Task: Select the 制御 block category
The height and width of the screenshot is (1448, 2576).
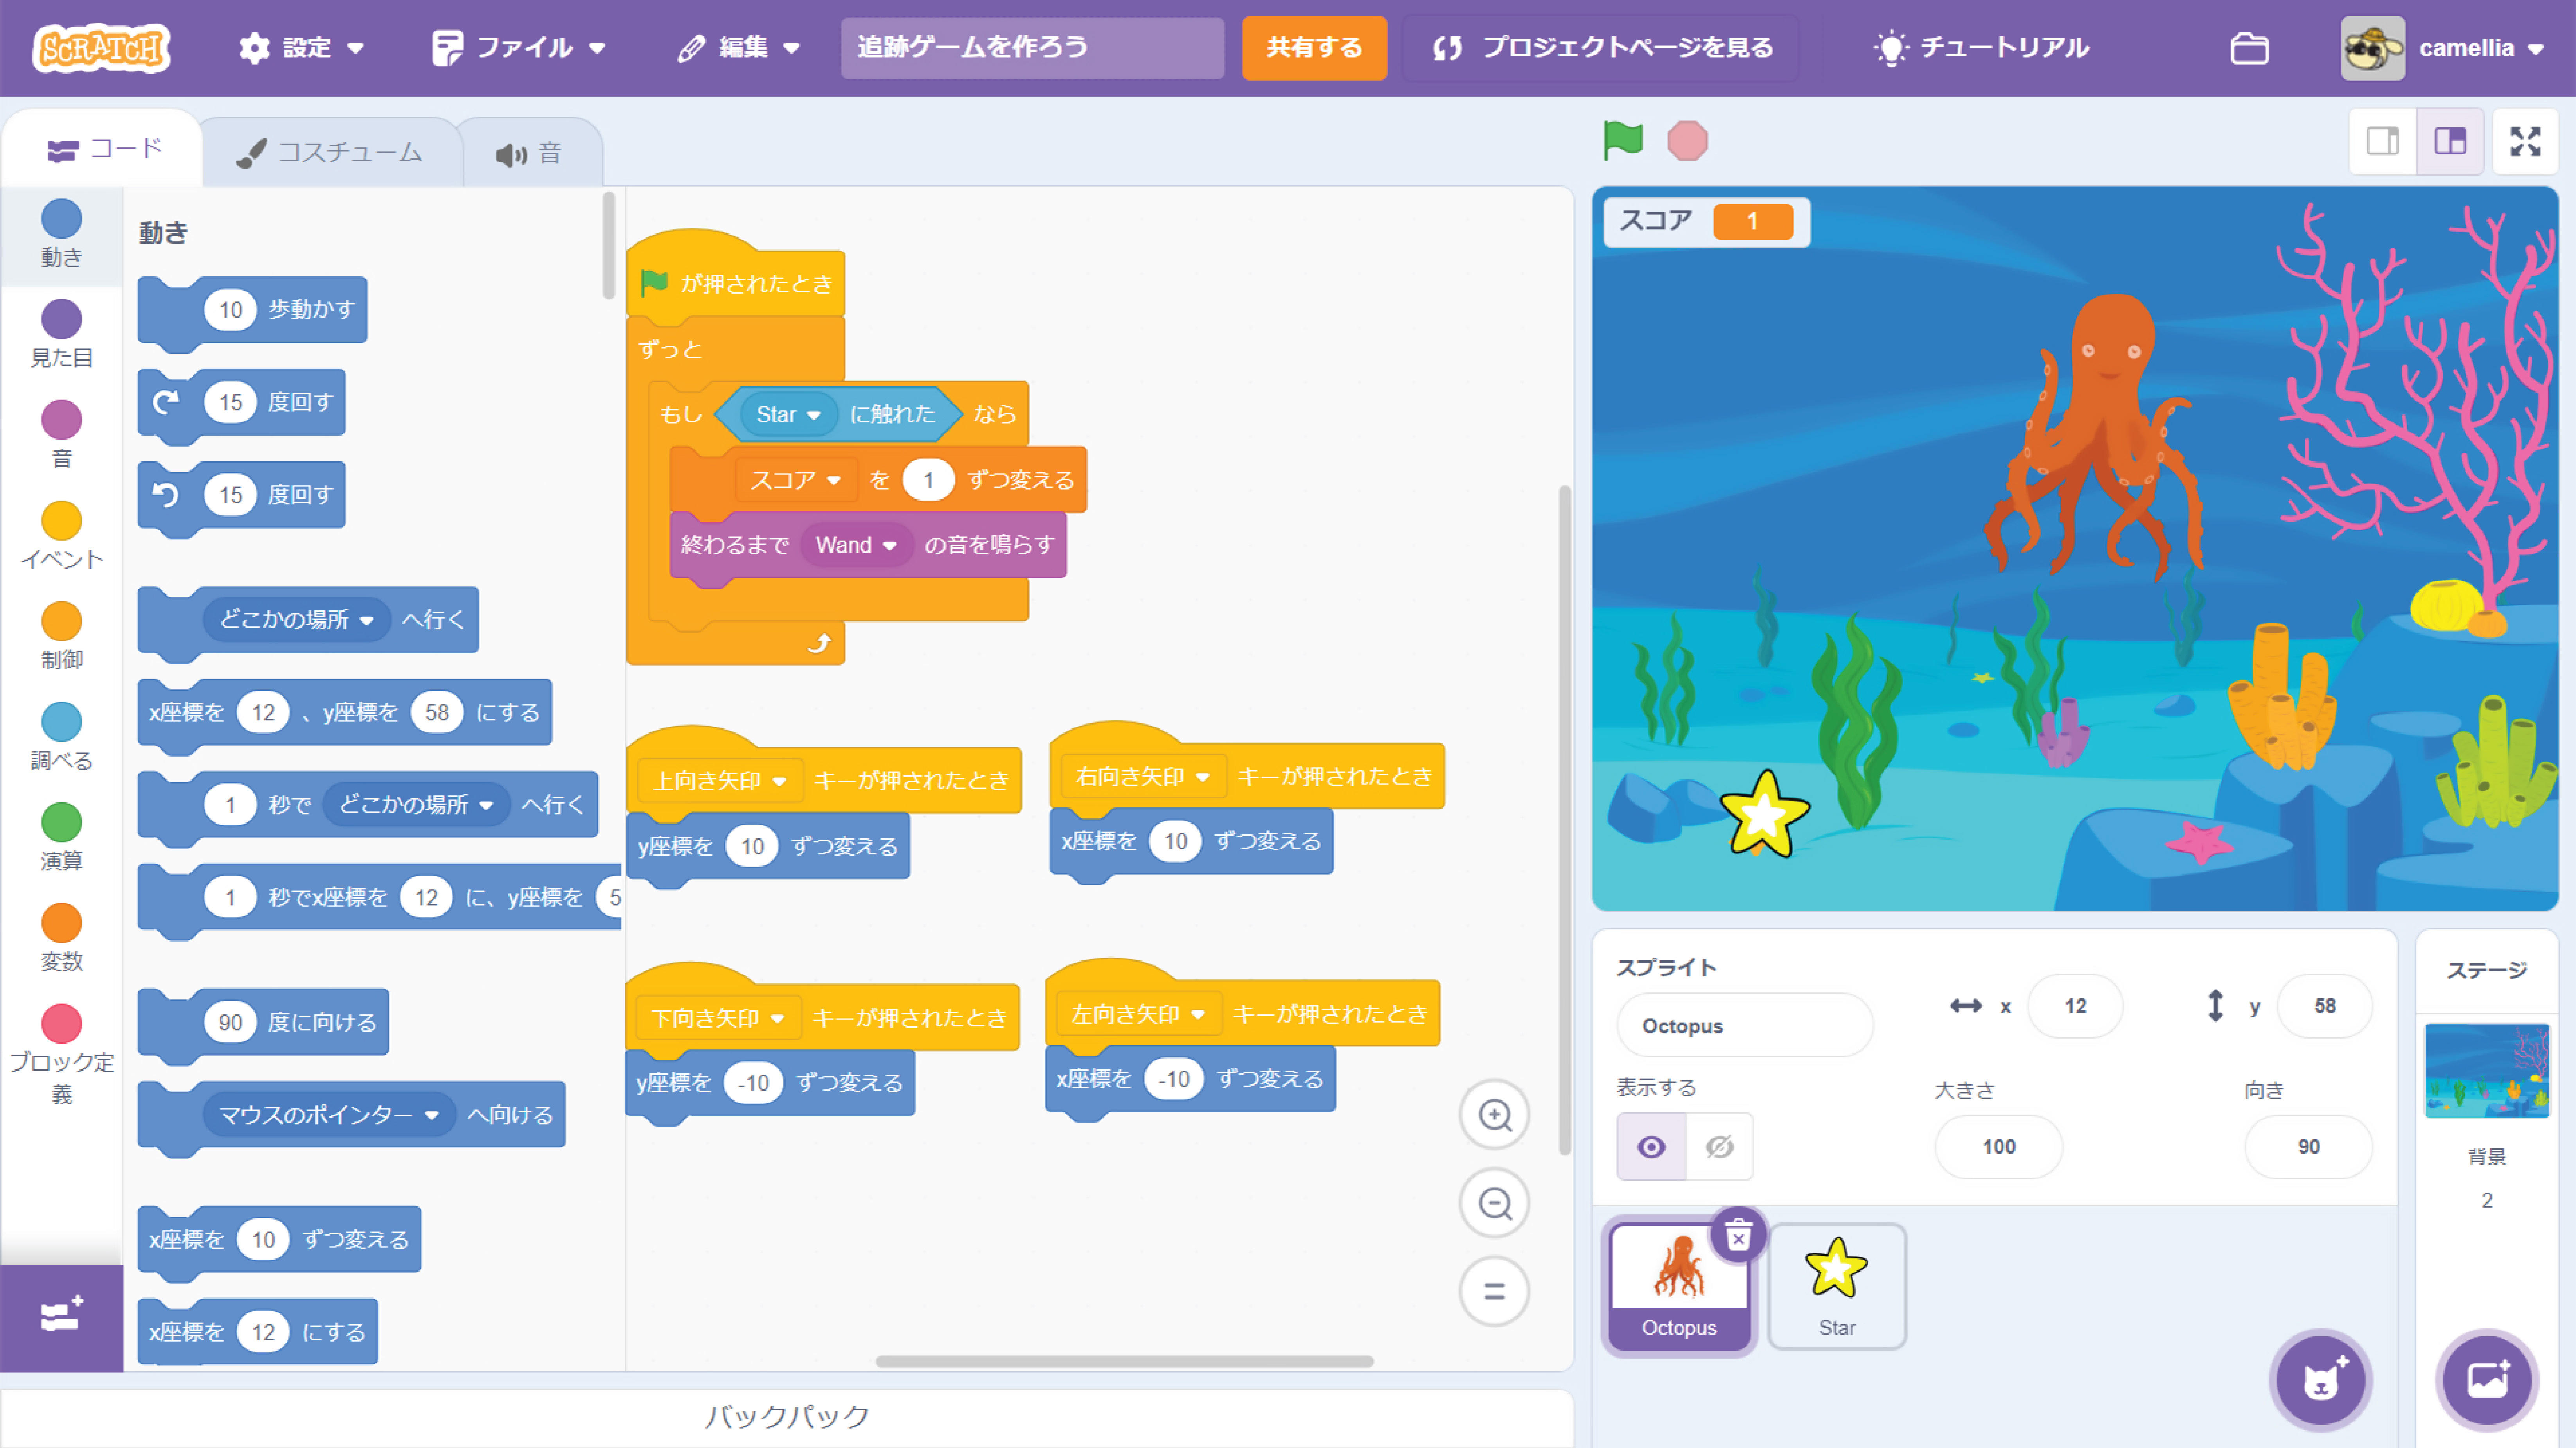Action: pos(61,637)
